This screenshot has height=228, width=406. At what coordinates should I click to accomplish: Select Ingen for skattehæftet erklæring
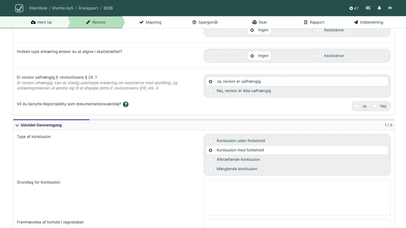(259, 56)
